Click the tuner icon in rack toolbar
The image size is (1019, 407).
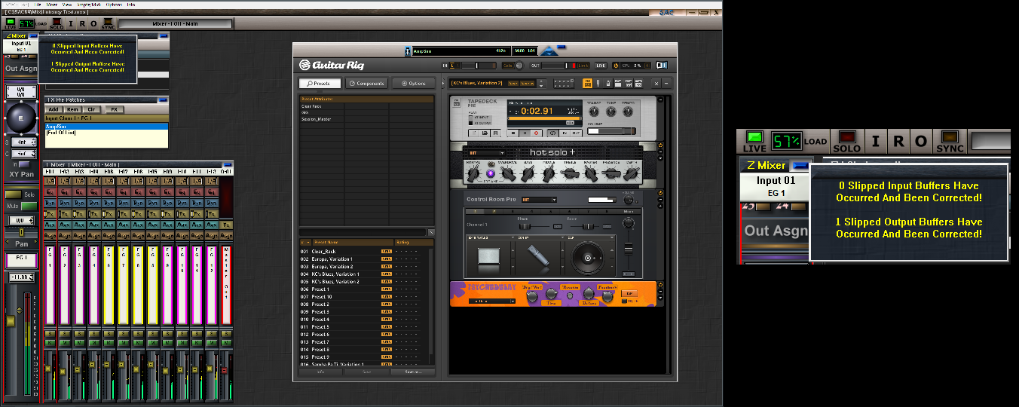598,83
